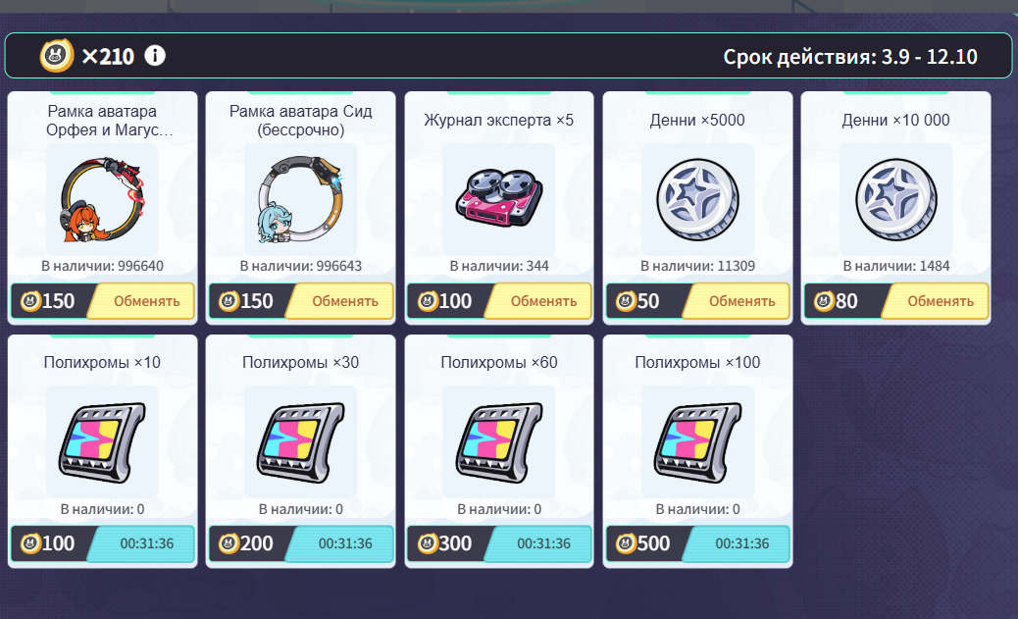Select the Сид avatar frame image
This screenshot has width=1018, height=619.
pyautogui.click(x=301, y=199)
